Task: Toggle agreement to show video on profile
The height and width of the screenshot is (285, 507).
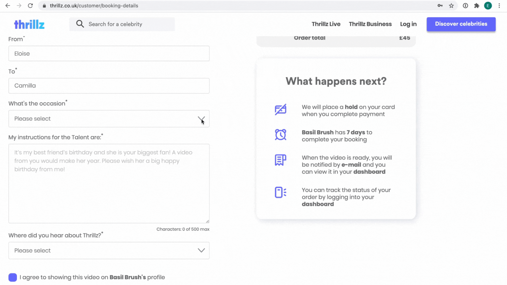Action: point(13,277)
